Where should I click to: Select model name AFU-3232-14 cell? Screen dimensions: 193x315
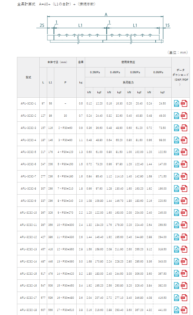(x=28, y=261)
